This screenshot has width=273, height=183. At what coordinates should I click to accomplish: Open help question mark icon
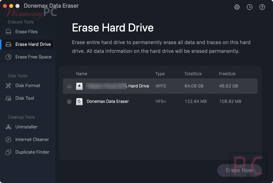pyautogui.click(x=262, y=7)
